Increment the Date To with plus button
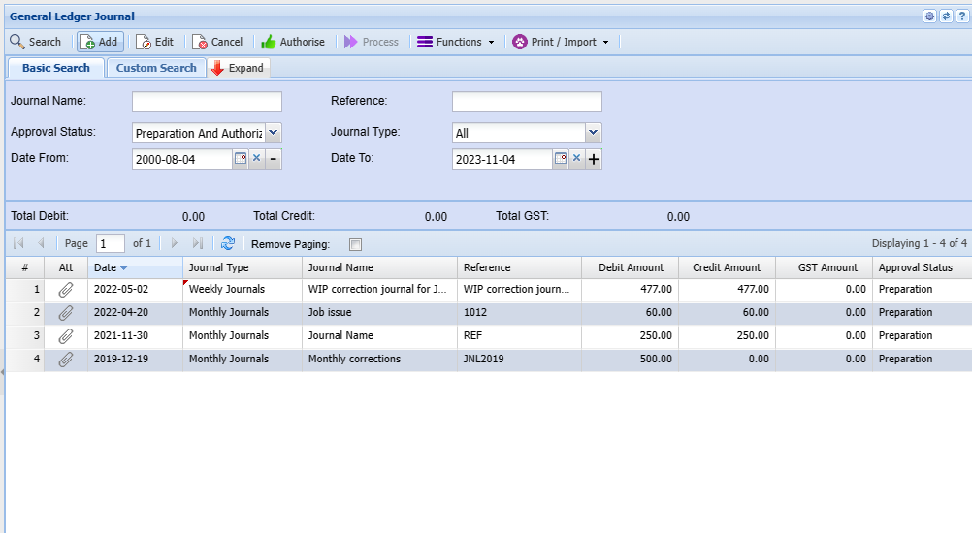Image resolution: width=972 pixels, height=533 pixels. [594, 159]
